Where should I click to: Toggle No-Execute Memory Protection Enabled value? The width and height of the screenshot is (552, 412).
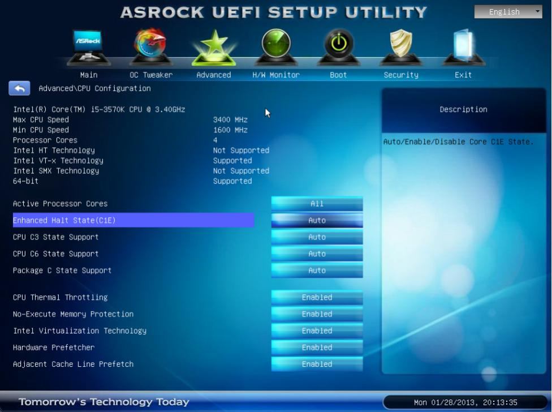(317, 314)
